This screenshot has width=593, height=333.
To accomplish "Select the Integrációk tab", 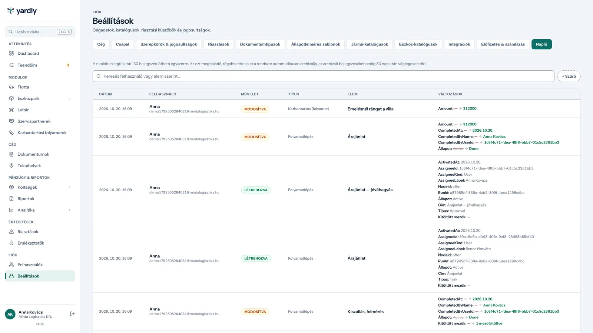I will coord(459,44).
